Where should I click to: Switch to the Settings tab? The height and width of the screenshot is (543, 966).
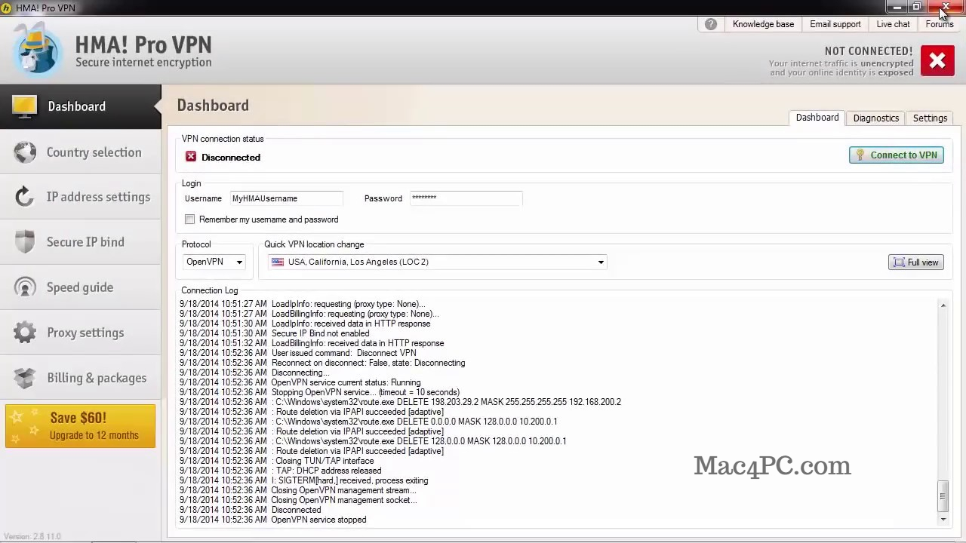[x=930, y=118]
